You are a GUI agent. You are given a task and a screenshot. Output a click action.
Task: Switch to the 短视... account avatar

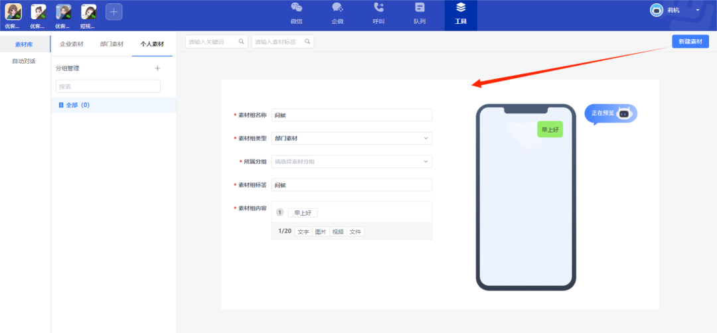click(x=88, y=12)
